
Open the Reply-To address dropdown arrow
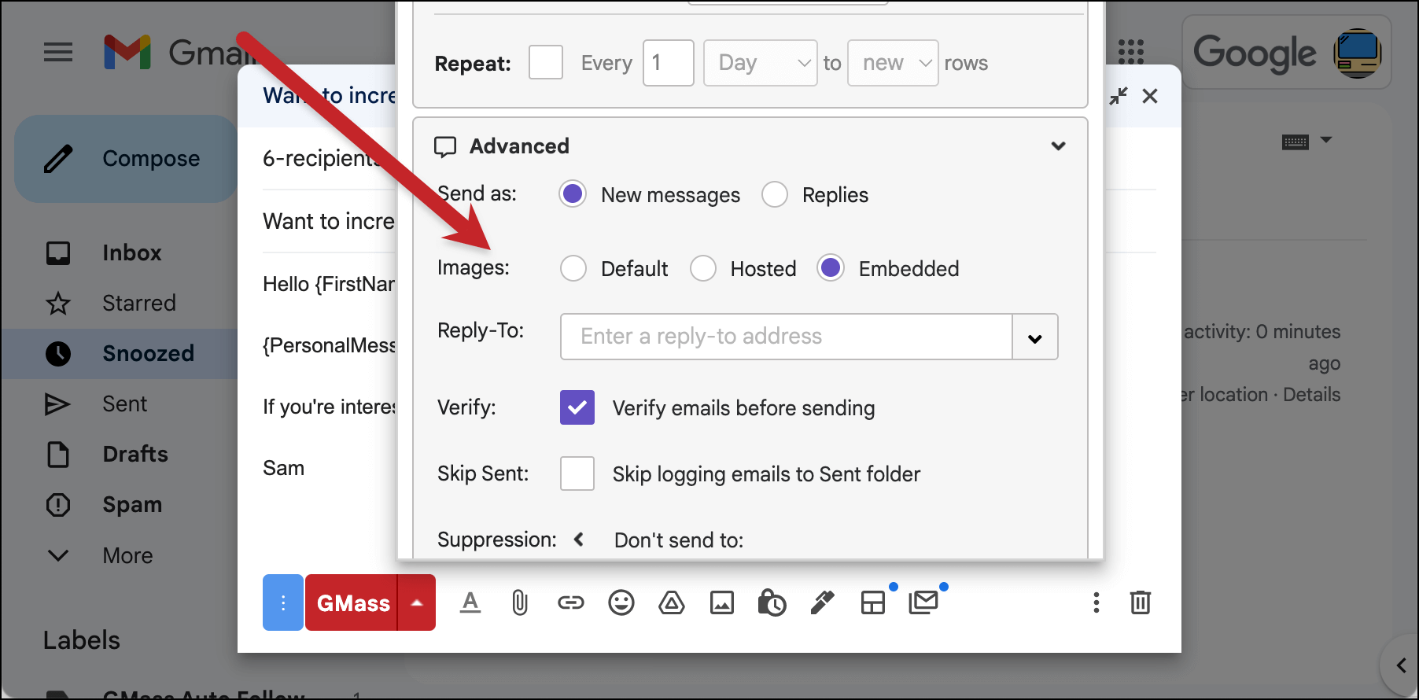[1035, 337]
